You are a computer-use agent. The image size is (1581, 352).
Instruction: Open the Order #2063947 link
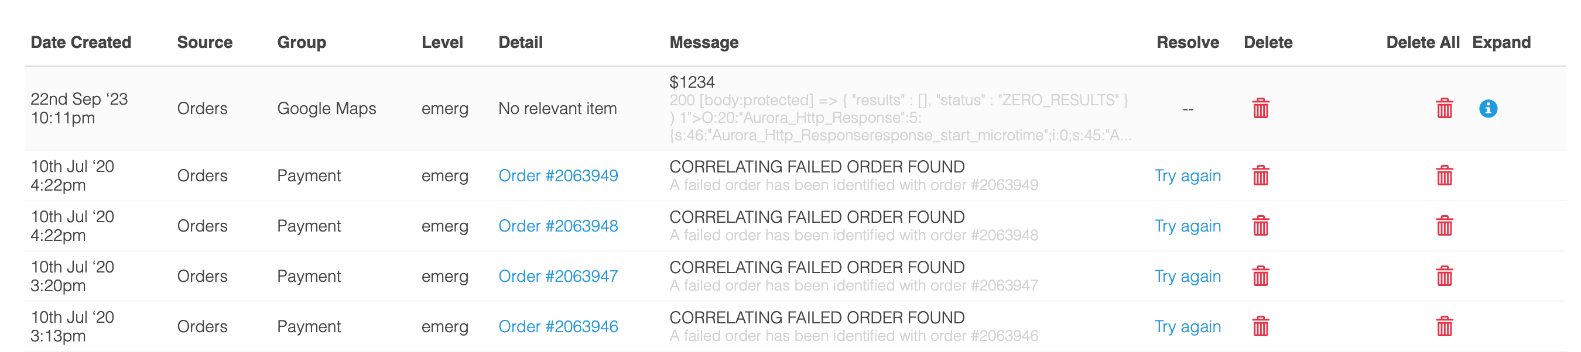(x=558, y=277)
